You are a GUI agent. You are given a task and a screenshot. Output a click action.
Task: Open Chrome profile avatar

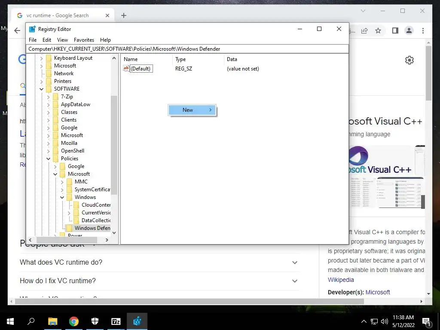(x=409, y=31)
